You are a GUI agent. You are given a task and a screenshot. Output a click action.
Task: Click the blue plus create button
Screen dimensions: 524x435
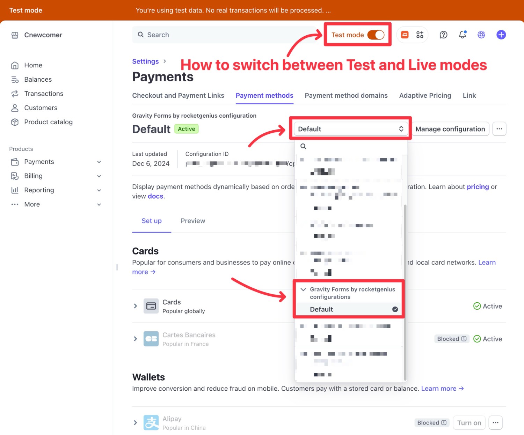(x=501, y=35)
